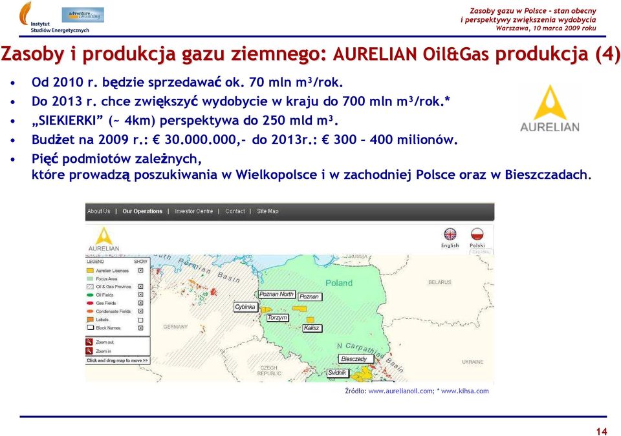
Task: Click 'Click and drag map to move >>'
Action: pos(117,360)
